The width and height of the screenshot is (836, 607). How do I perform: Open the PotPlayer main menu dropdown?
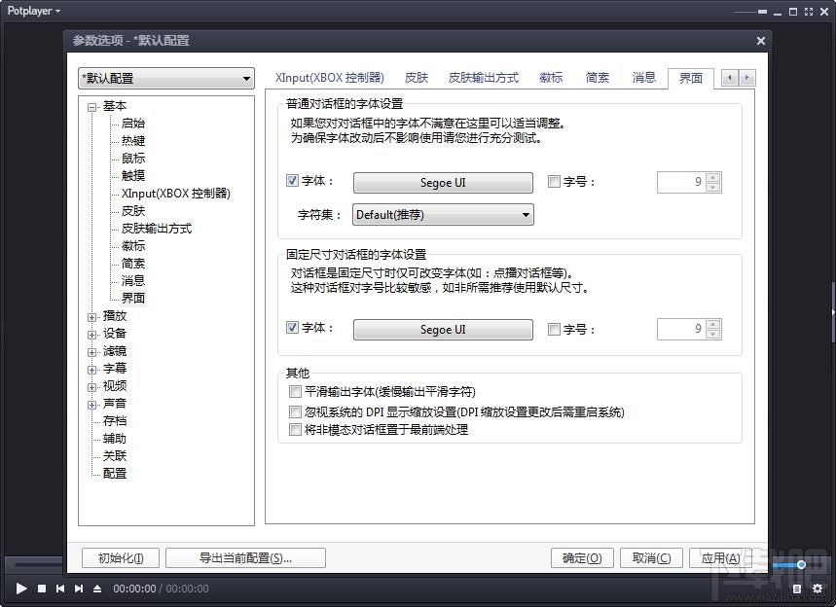(x=34, y=11)
